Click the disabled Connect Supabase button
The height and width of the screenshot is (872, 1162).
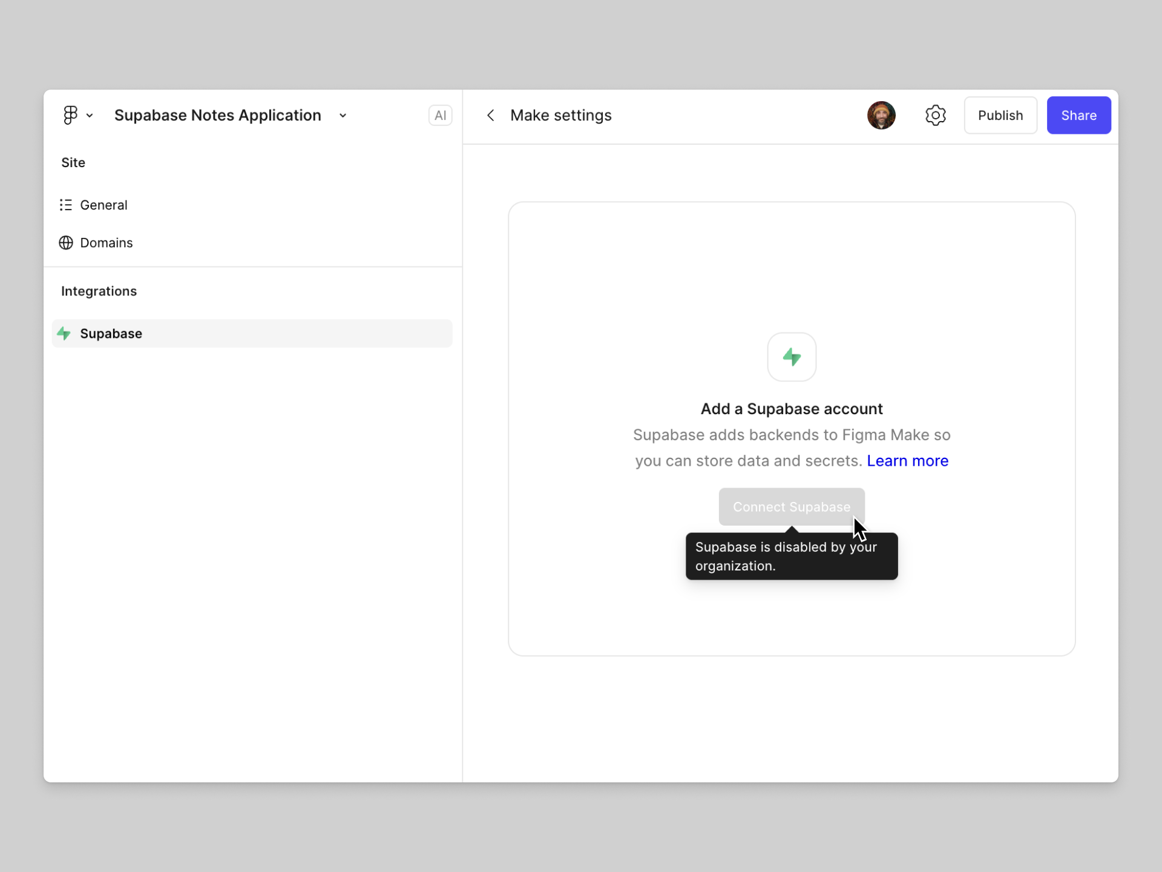coord(792,507)
